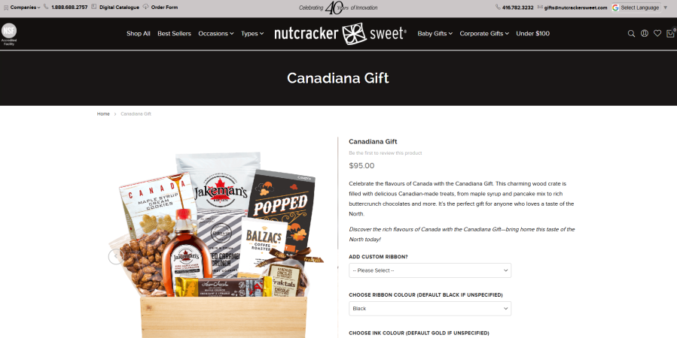Image resolution: width=677 pixels, height=338 pixels.
Task: Click the Google Select Language widget
Action: click(x=636, y=8)
